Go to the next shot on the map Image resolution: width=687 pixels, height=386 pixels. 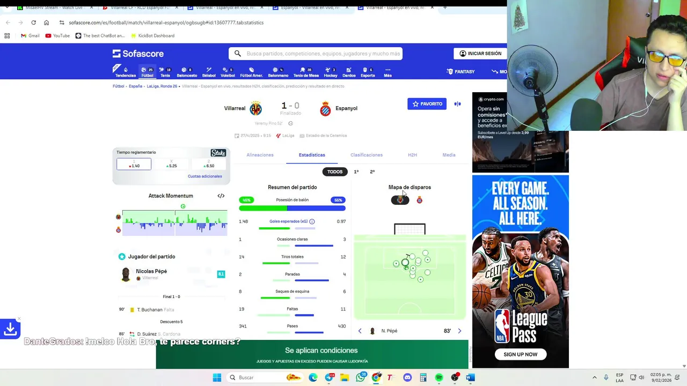click(459, 331)
